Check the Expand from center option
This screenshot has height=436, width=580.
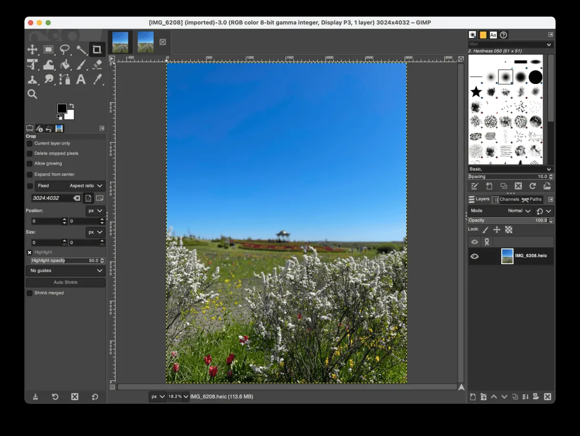point(29,174)
